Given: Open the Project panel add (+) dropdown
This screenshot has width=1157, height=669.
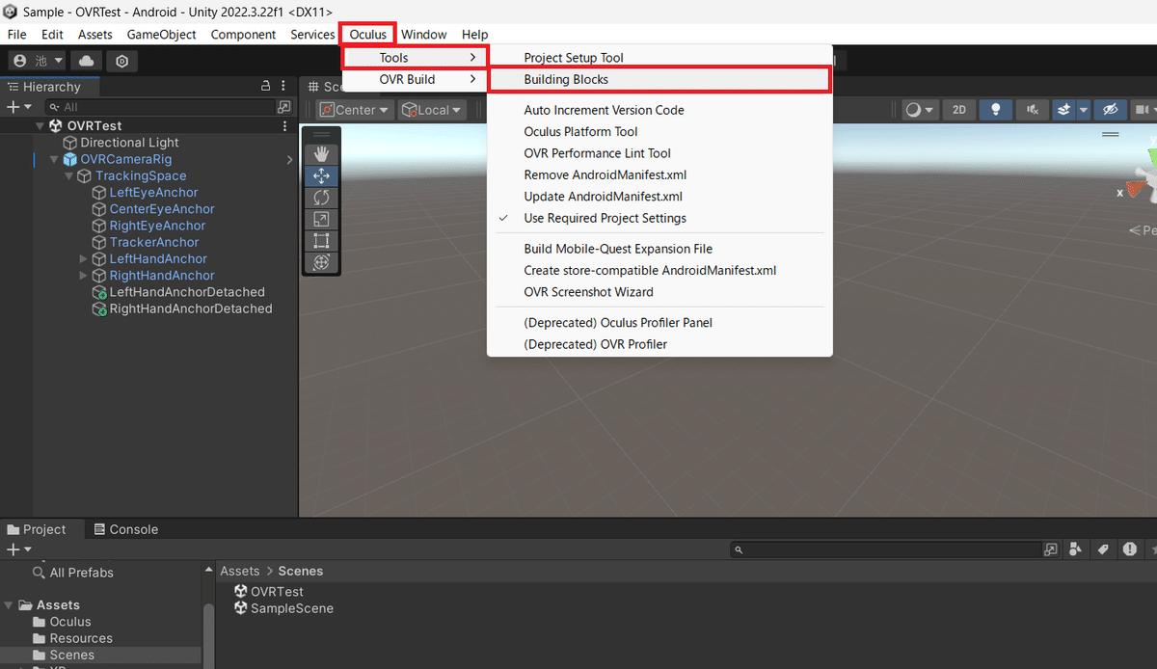Looking at the screenshot, I should click(19, 549).
